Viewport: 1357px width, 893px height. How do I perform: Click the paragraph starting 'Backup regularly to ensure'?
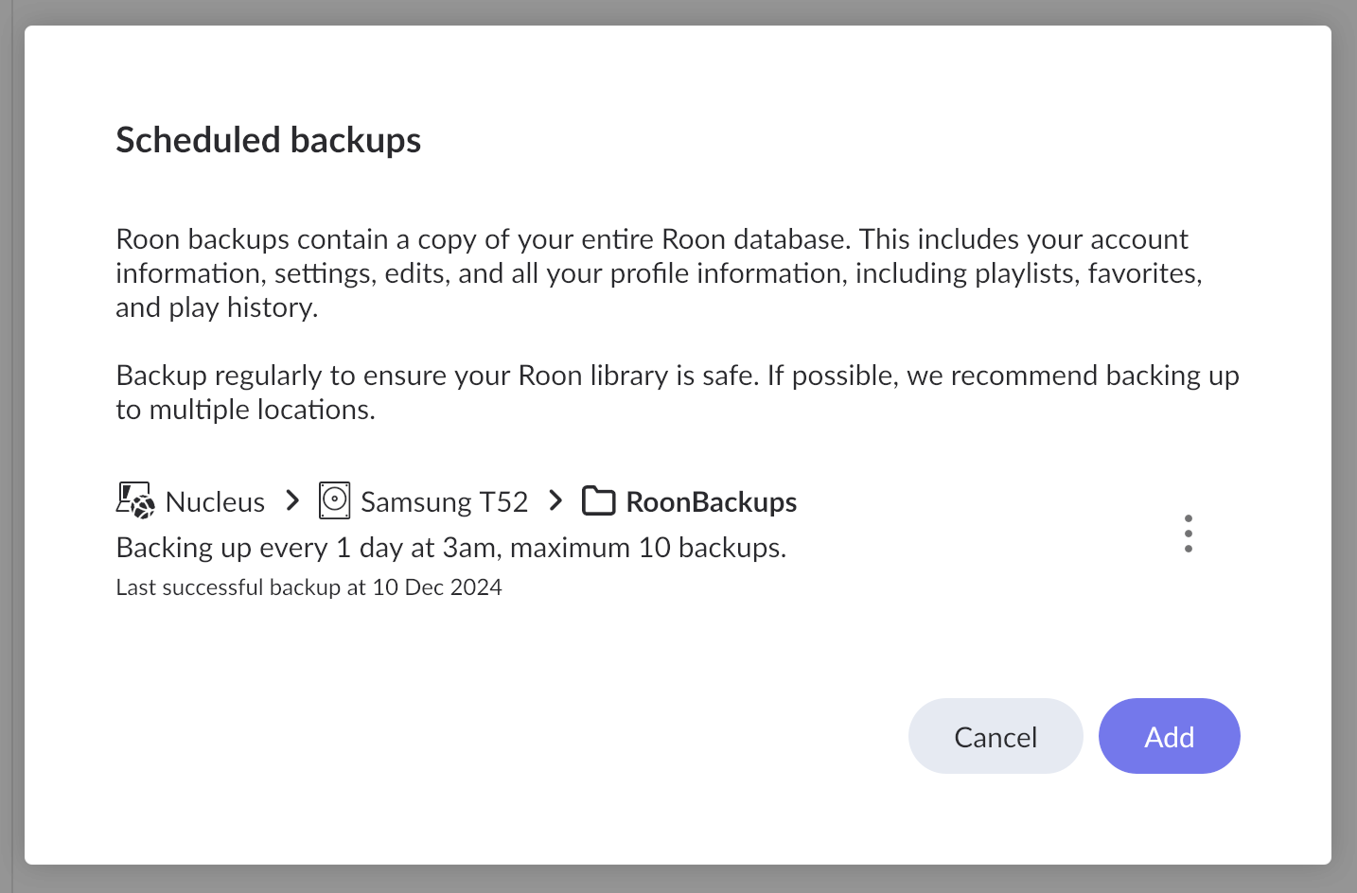coord(678,392)
